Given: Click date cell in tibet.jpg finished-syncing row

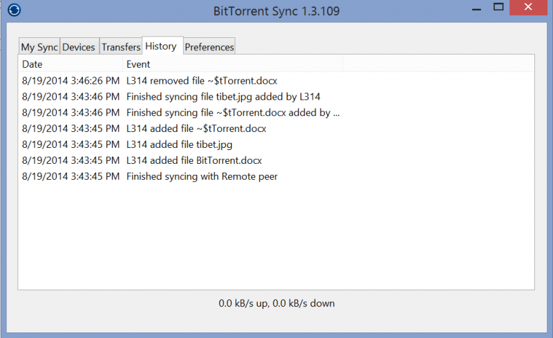Looking at the screenshot, I should [71, 97].
